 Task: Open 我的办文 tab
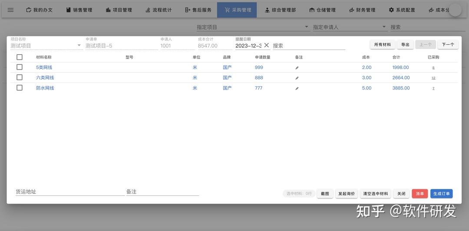coord(40,10)
